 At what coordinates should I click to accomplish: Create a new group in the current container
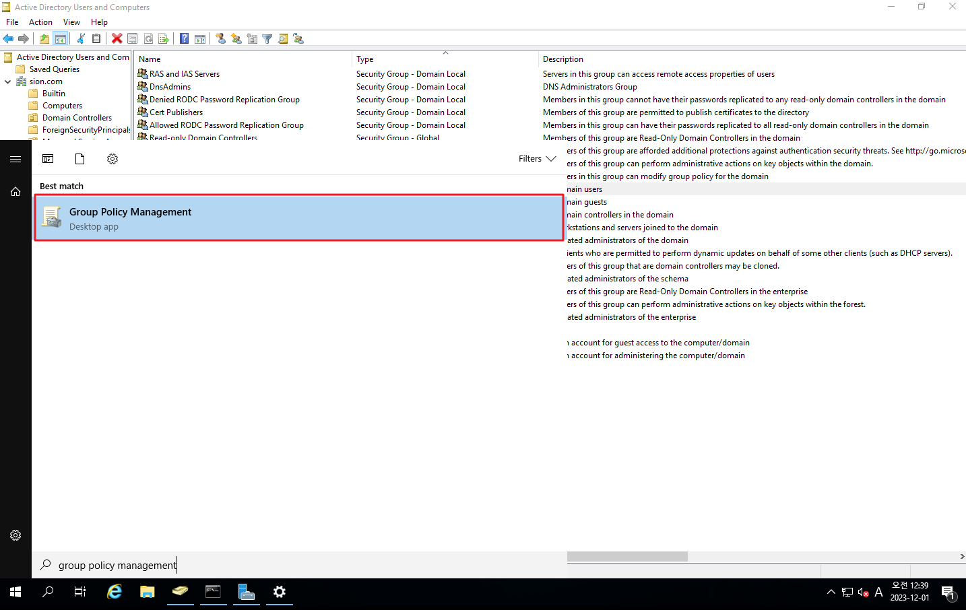236,39
